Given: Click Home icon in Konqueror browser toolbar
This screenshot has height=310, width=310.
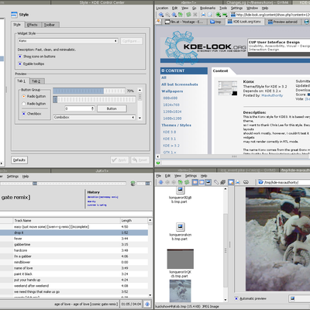Looking at the screenshot, I should click(x=181, y=15).
